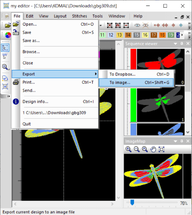Open the Tools menu
The height and width of the screenshot is (215, 192).
[97, 16]
